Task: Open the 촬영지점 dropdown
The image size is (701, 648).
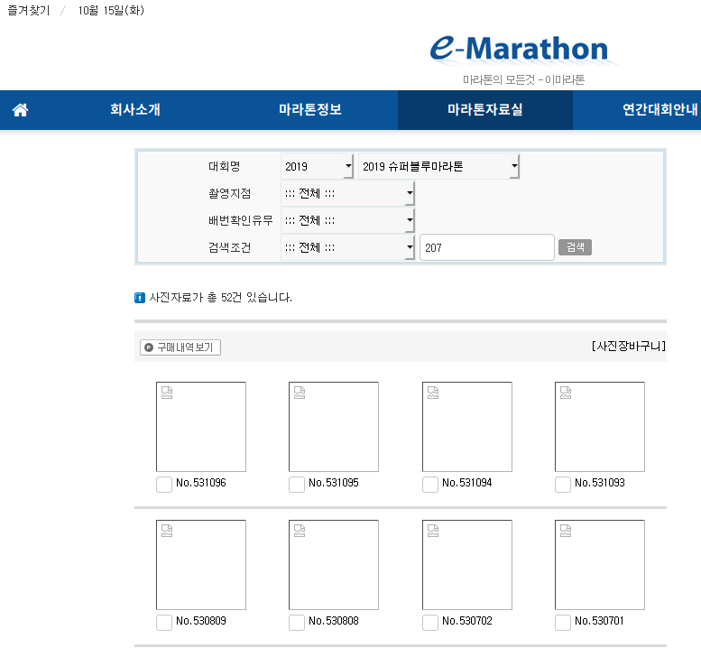Action: point(347,194)
